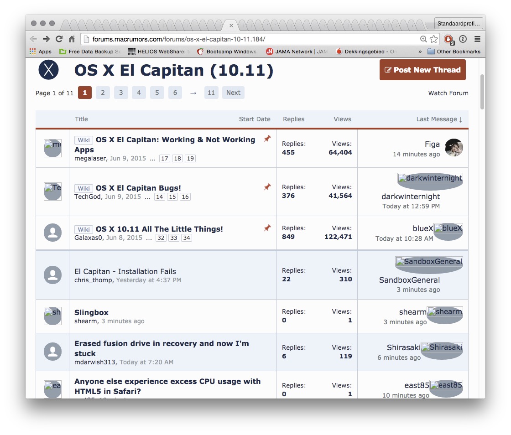Click mdarwish313's default avatar icon
The height and width of the screenshot is (435, 511).
[x=53, y=351]
